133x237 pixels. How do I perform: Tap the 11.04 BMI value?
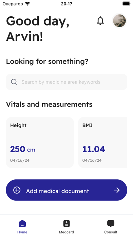(x=94, y=149)
